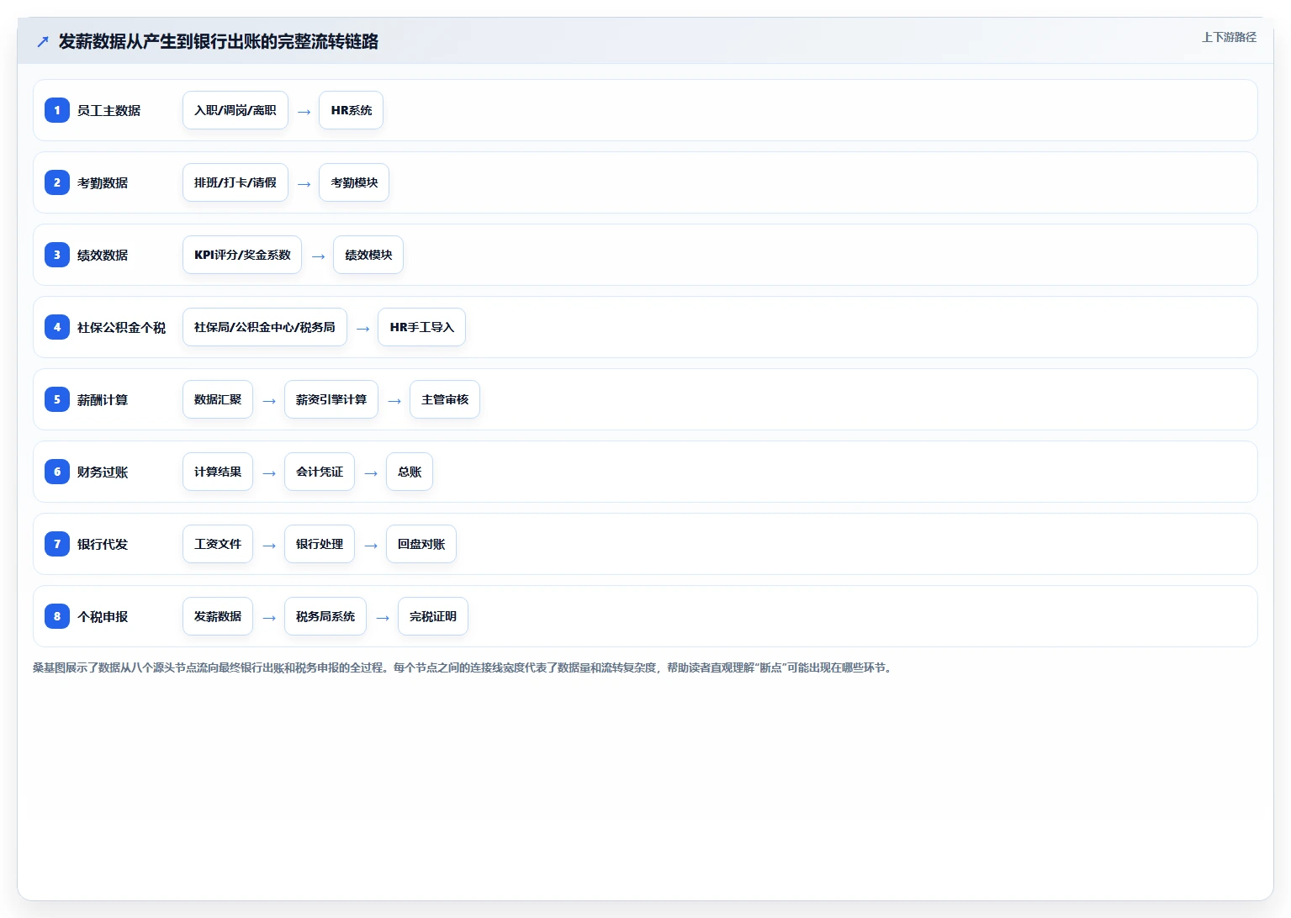This screenshot has width=1291, height=918.
Task: Click the number 4 badge for 社保公积金个税
Action: point(57,327)
